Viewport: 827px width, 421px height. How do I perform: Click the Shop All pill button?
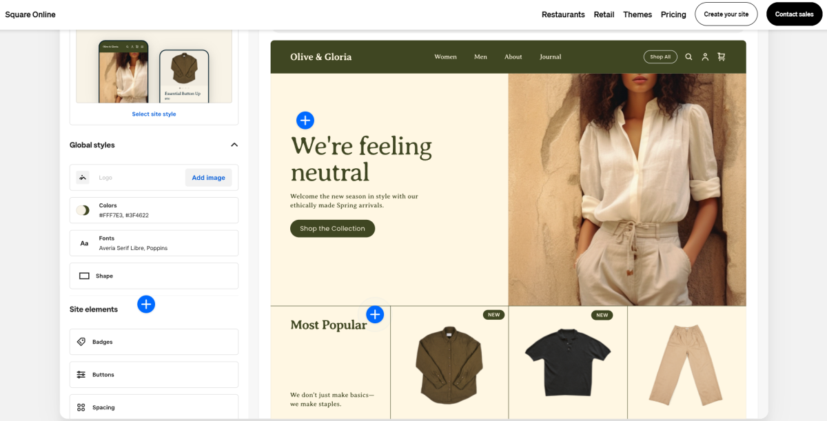click(660, 57)
